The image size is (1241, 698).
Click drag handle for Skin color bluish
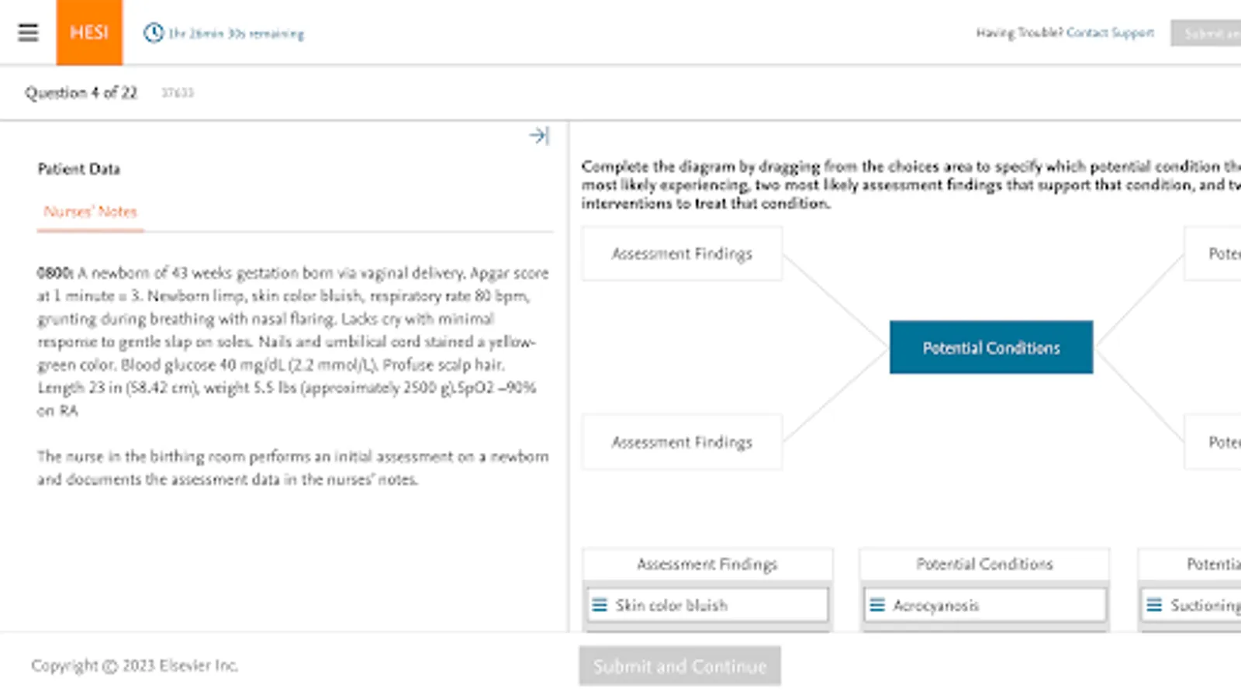(600, 605)
